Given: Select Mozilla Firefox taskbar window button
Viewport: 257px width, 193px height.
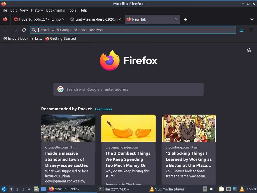Looking at the screenshot, I should 72,189.
